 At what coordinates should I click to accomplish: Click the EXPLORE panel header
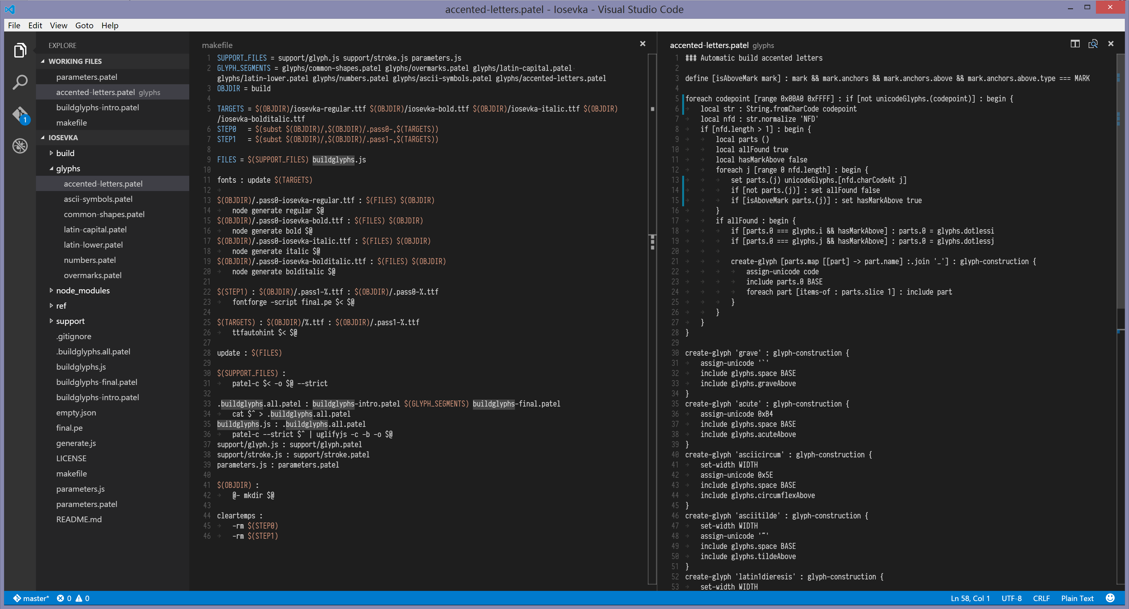62,45
